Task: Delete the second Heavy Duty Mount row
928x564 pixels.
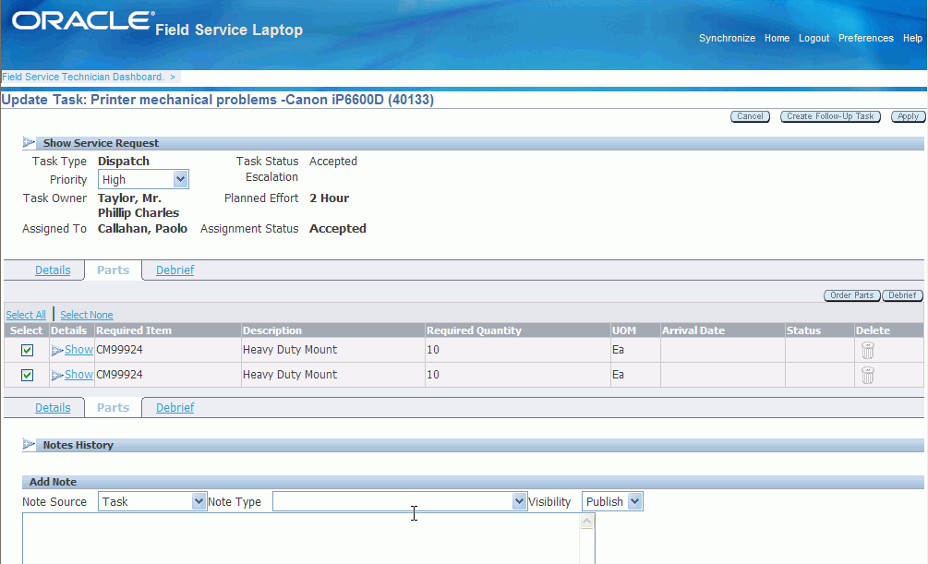Action: [x=868, y=375]
